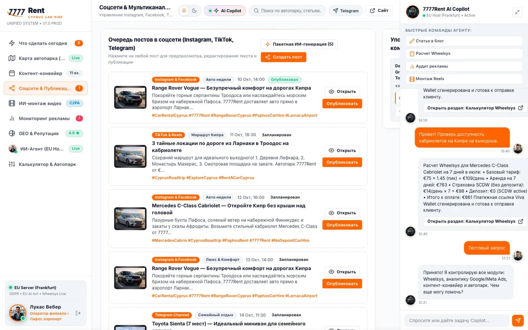Open the 10 Окт Range Rover Vogue post
The height and width of the screenshot is (330, 528).
[342, 91]
